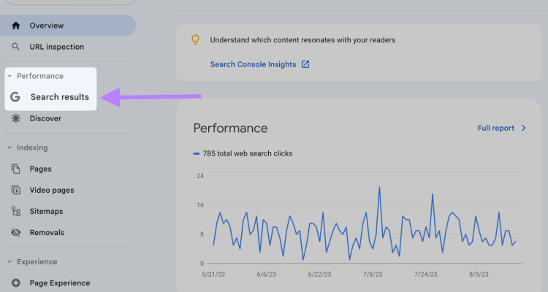Click the Pages documents icon
The width and height of the screenshot is (548, 292).
16,169
